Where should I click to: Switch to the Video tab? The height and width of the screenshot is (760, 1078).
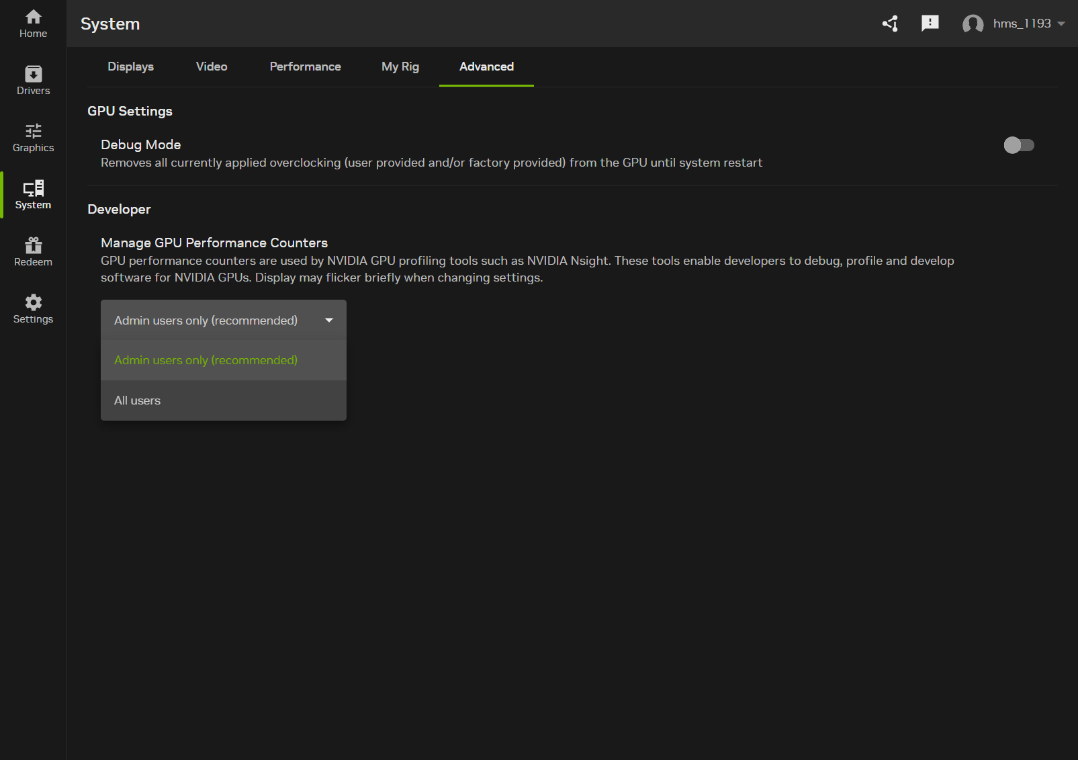click(x=211, y=67)
